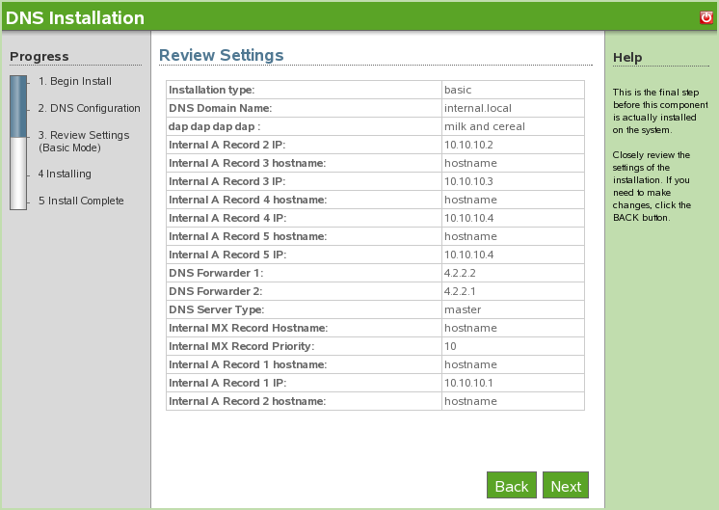Click Internal A Record 5 hostname label
This screenshot has height=510, width=719.
(248, 236)
